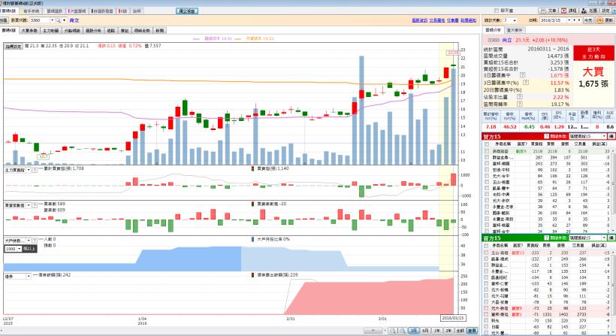Screen dimensions: 616x336
Task: Click the 今天 today button
Action: (x=587, y=20)
